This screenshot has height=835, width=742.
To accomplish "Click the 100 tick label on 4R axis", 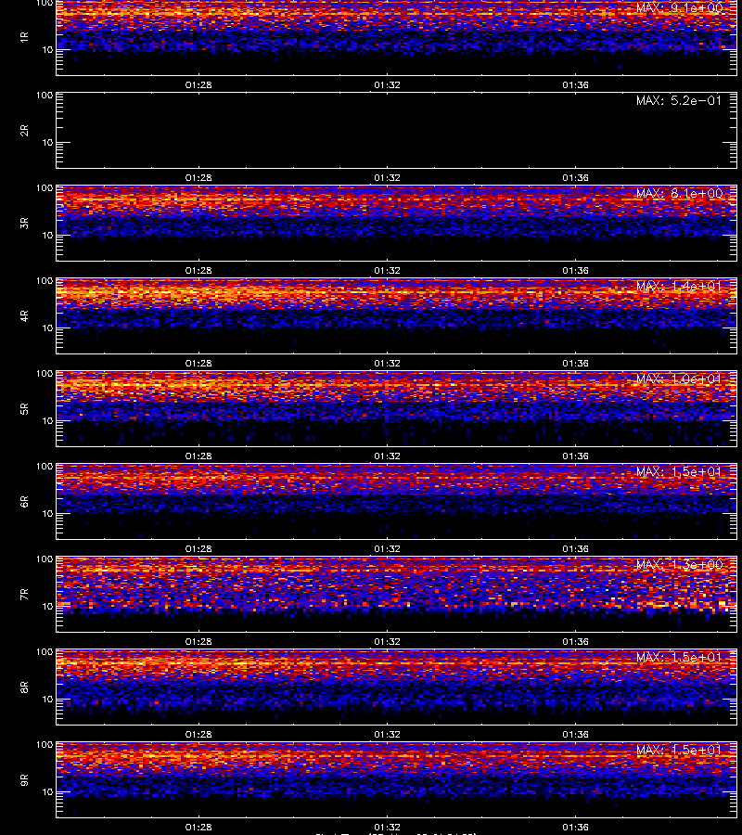I will pos(45,280).
